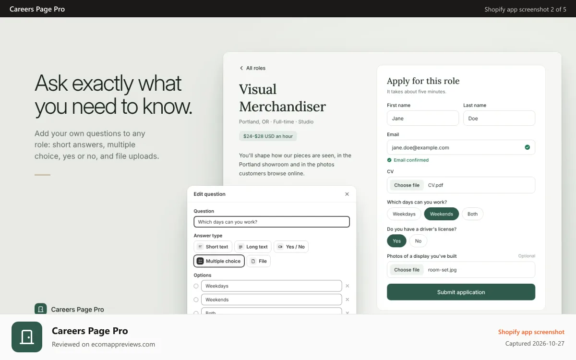The width and height of the screenshot is (576, 360).
Task: Close the Edit question dialog
Action: pyautogui.click(x=347, y=194)
